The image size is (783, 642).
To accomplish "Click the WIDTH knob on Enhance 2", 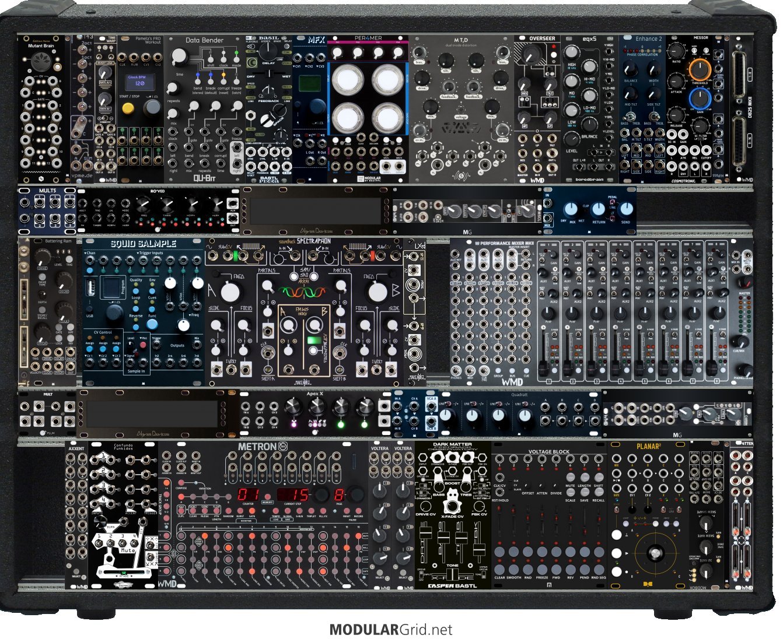I will [x=654, y=69].
